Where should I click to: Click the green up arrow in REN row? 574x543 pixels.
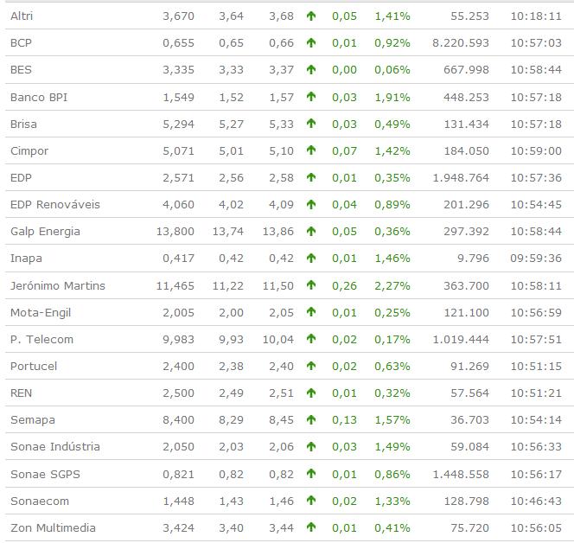click(311, 393)
